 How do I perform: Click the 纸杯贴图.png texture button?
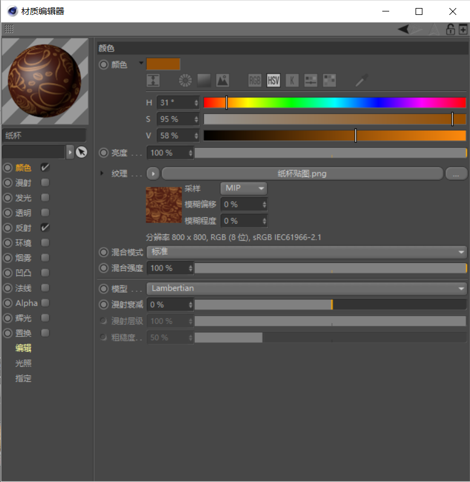click(302, 174)
